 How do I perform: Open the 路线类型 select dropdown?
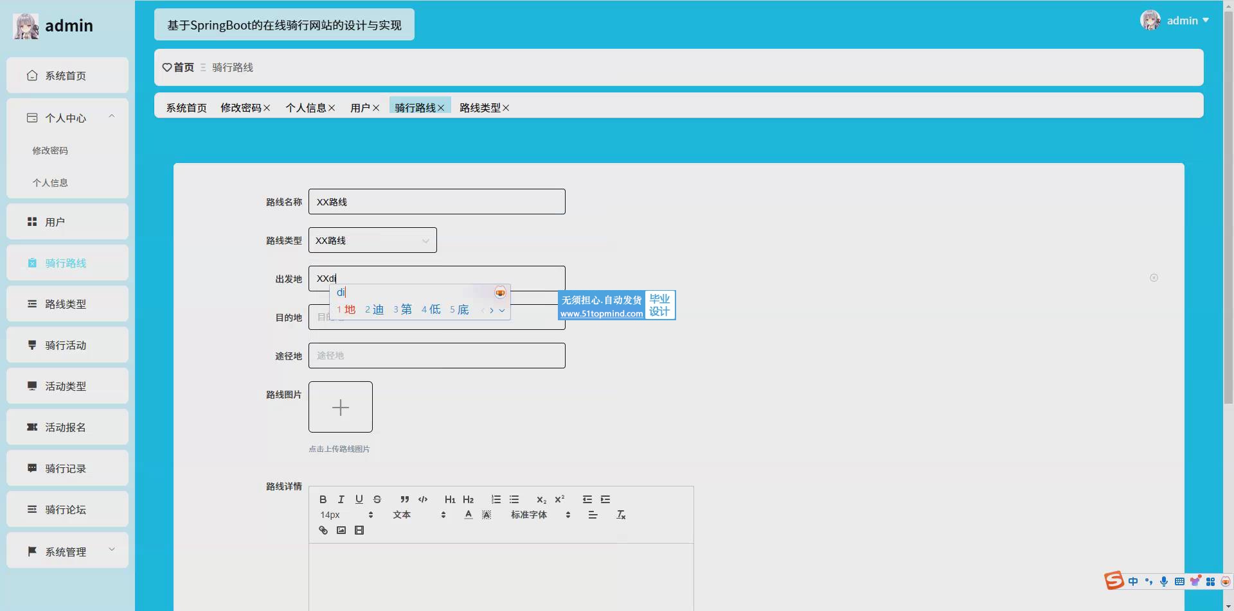372,240
